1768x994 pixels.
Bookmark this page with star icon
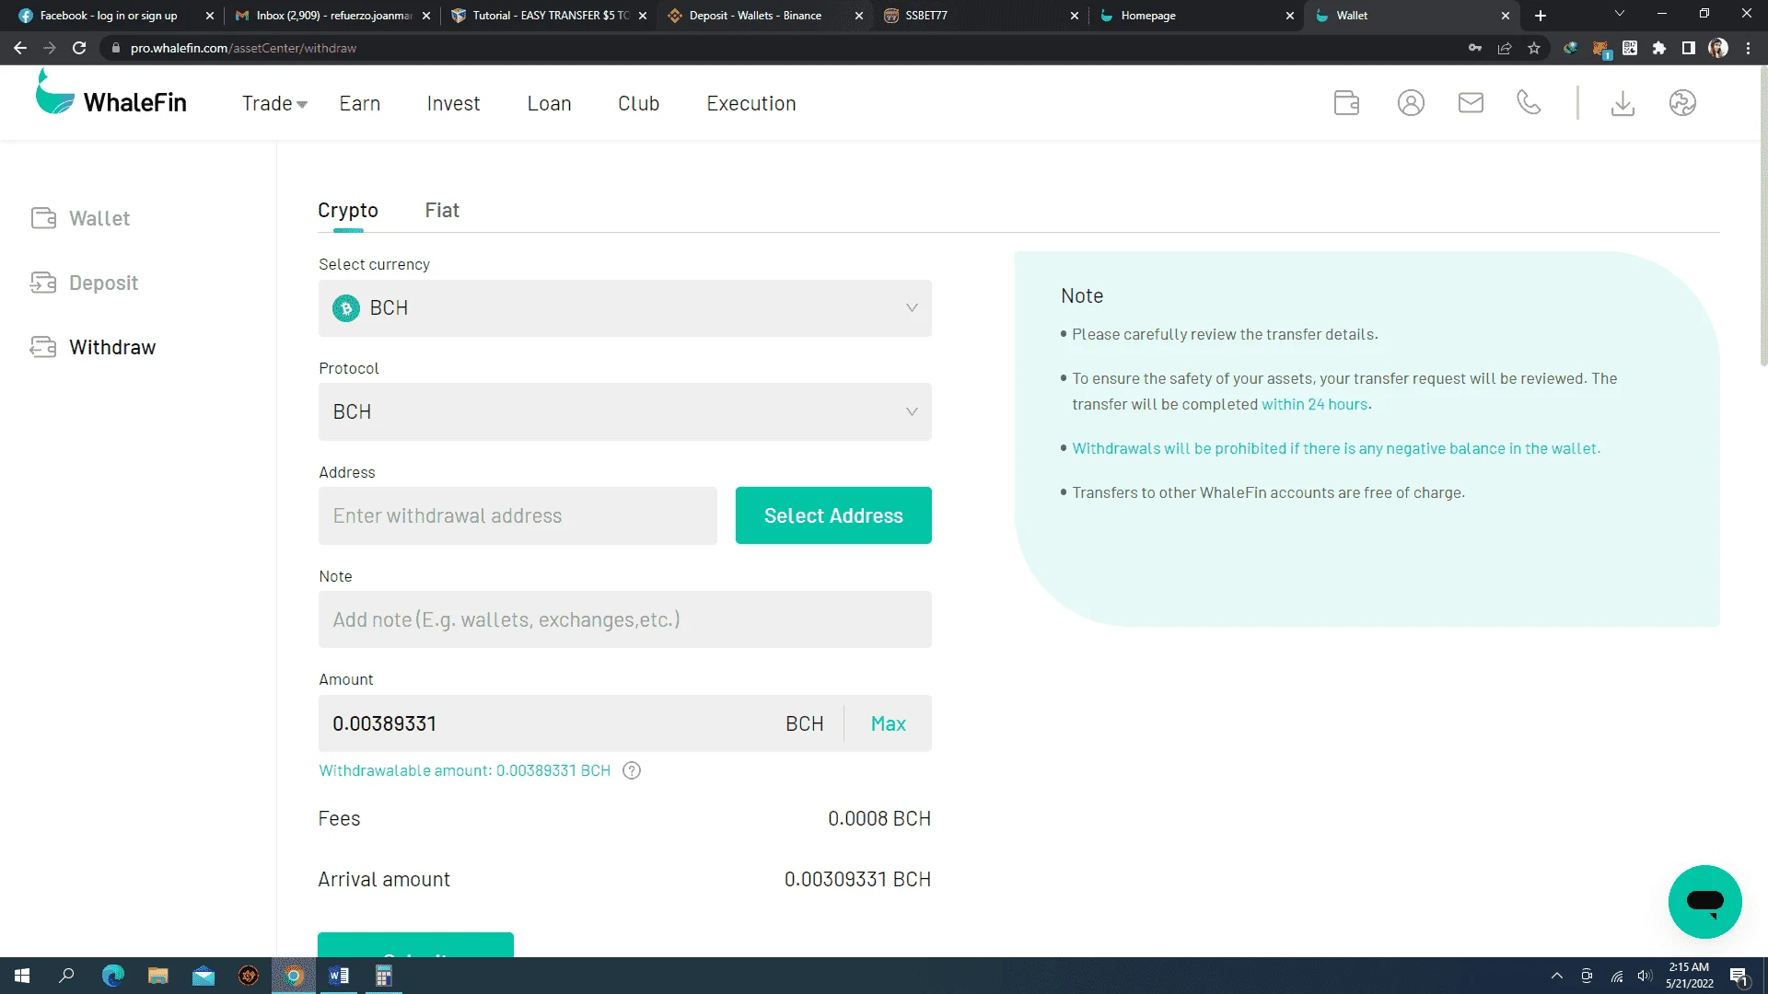[x=1534, y=48]
